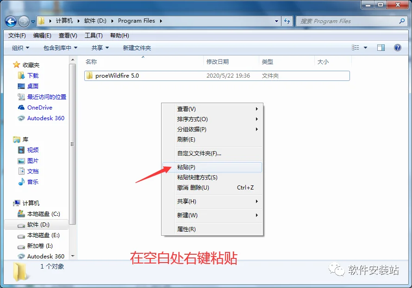Expand 分组依据(P) submenu
This screenshot has height=288, width=412.
212,129
